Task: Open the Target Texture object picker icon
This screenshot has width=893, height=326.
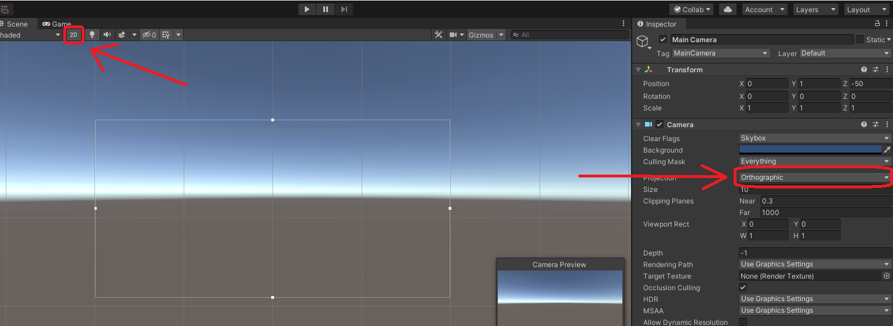Action: point(887,276)
